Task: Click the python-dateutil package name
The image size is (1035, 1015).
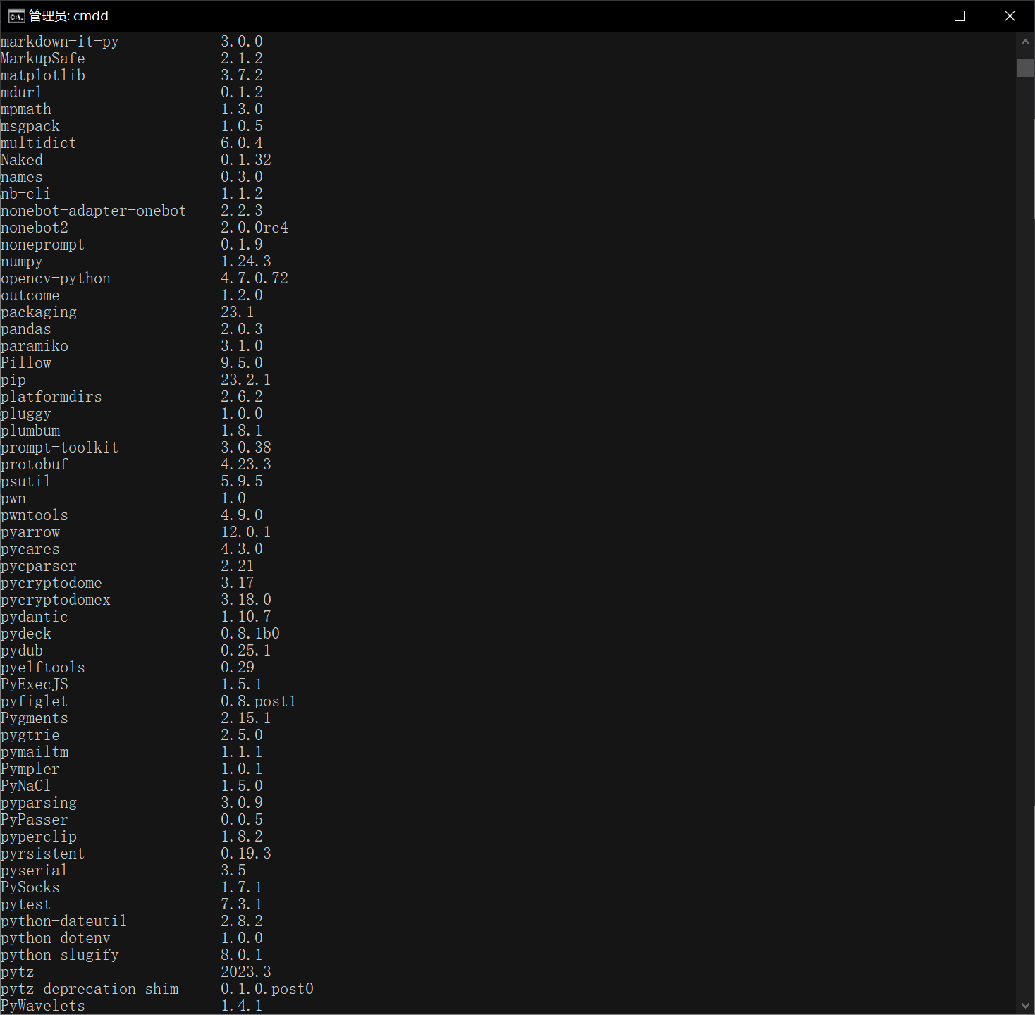Action: coord(64,921)
